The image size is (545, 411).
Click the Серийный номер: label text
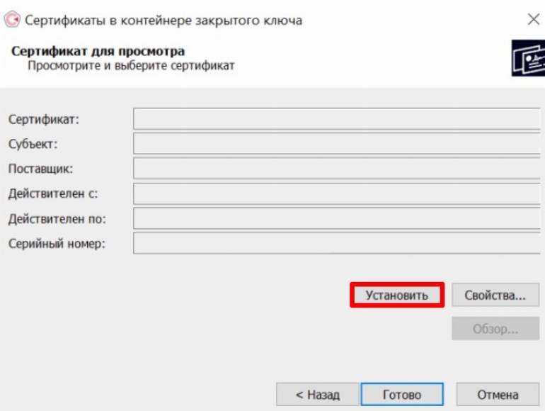(x=57, y=244)
